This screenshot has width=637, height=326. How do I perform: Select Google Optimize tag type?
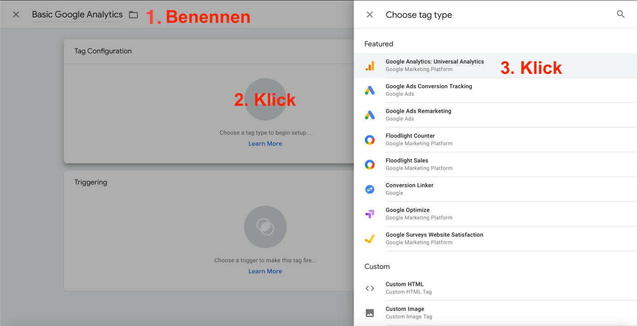(x=495, y=214)
